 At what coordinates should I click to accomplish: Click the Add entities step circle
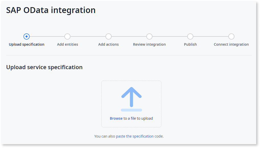[67, 36]
